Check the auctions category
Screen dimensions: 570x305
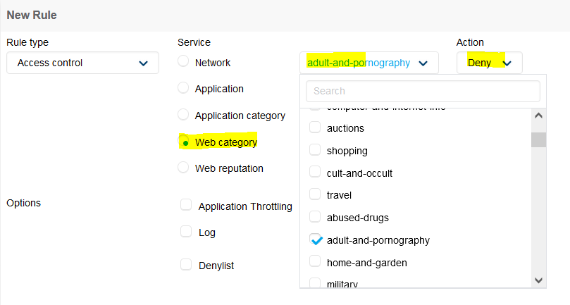click(x=315, y=128)
